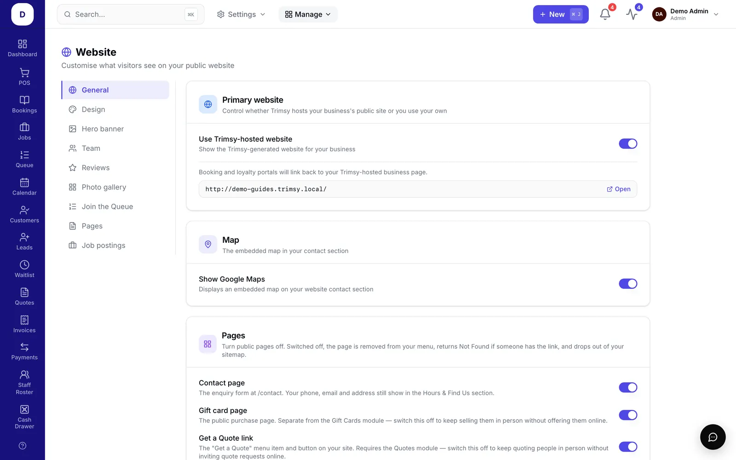Toggle Show Google Maps switch
This screenshot has width=736, height=460.
click(628, 284)
